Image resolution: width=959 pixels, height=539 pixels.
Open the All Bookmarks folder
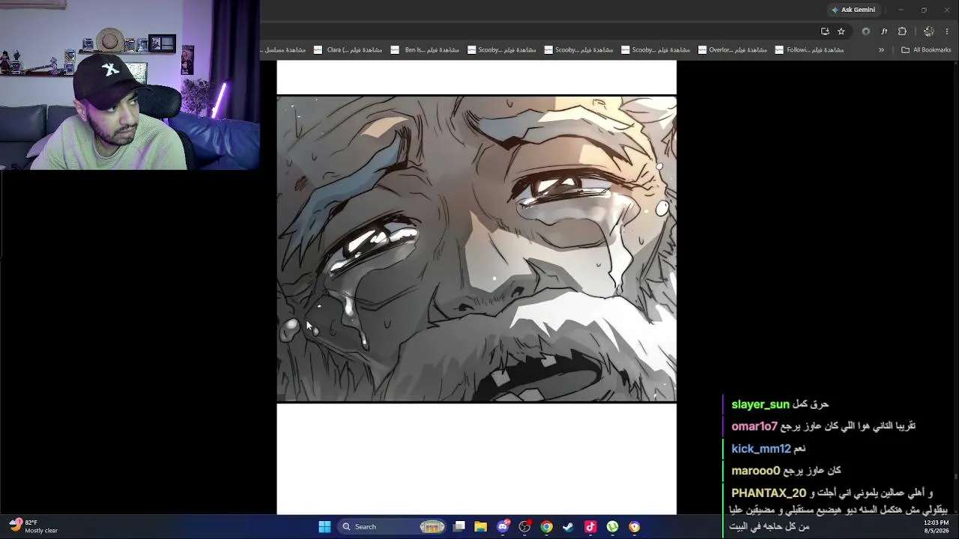click(926, 50)
